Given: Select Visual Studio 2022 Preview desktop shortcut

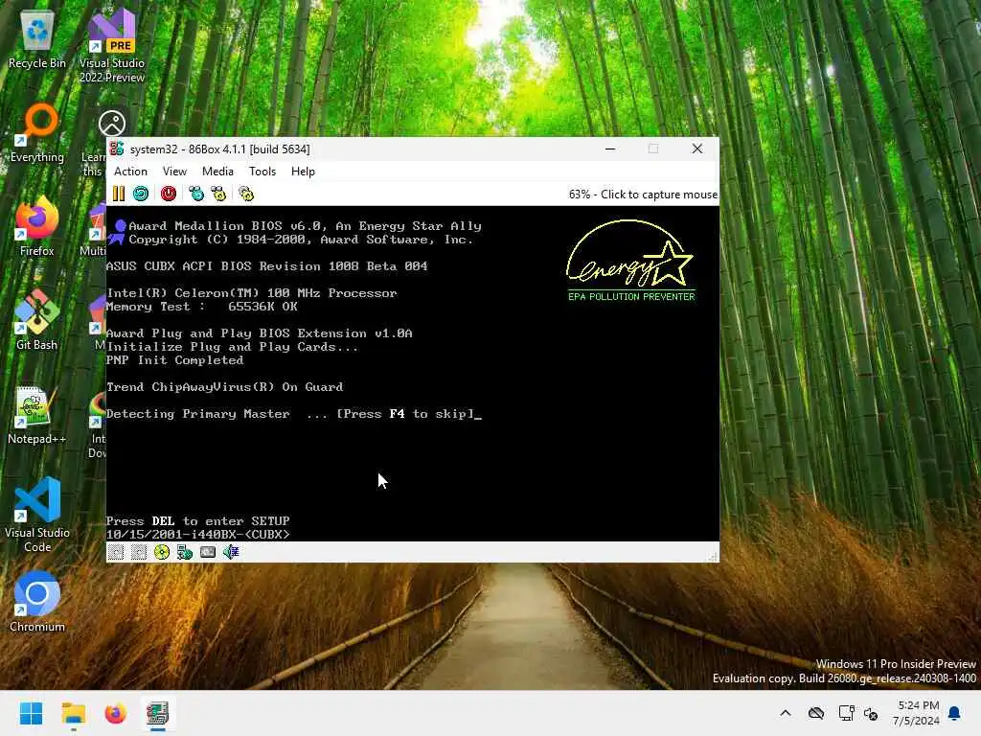Looking at the screenshot, I should 112,46.
